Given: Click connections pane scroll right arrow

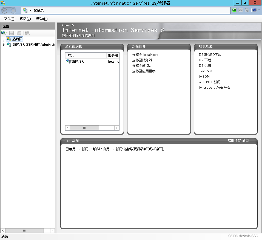Looking at the screenshot, I should [x=52, y=230].
